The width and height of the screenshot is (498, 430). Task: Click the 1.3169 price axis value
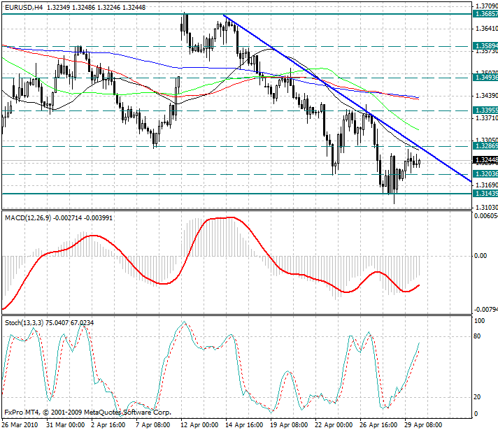(487, 185)
